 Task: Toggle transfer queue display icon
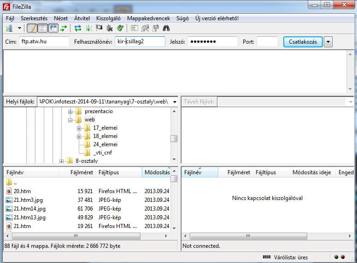point(64,29)
